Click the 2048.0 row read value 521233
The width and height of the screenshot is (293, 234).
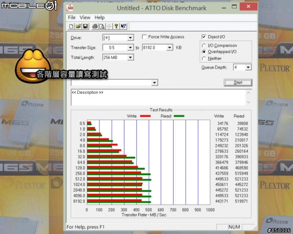241,190
